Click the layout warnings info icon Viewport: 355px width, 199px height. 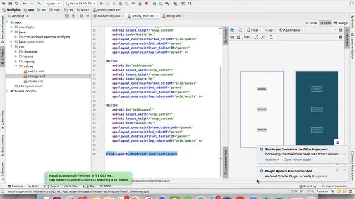341,30
